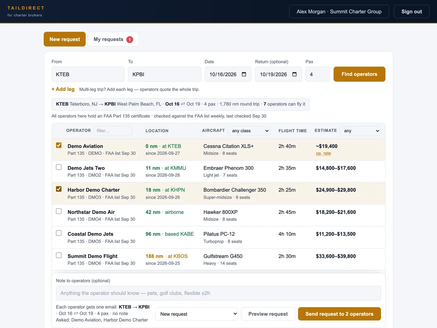Viewport: 437px width, 328px height.
Task: Click the Return field showing 10/19/2026
Action: [x=279, y=74]
